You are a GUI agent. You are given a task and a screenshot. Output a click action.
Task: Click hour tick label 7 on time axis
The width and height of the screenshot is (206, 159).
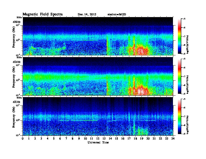click(67, 139)
